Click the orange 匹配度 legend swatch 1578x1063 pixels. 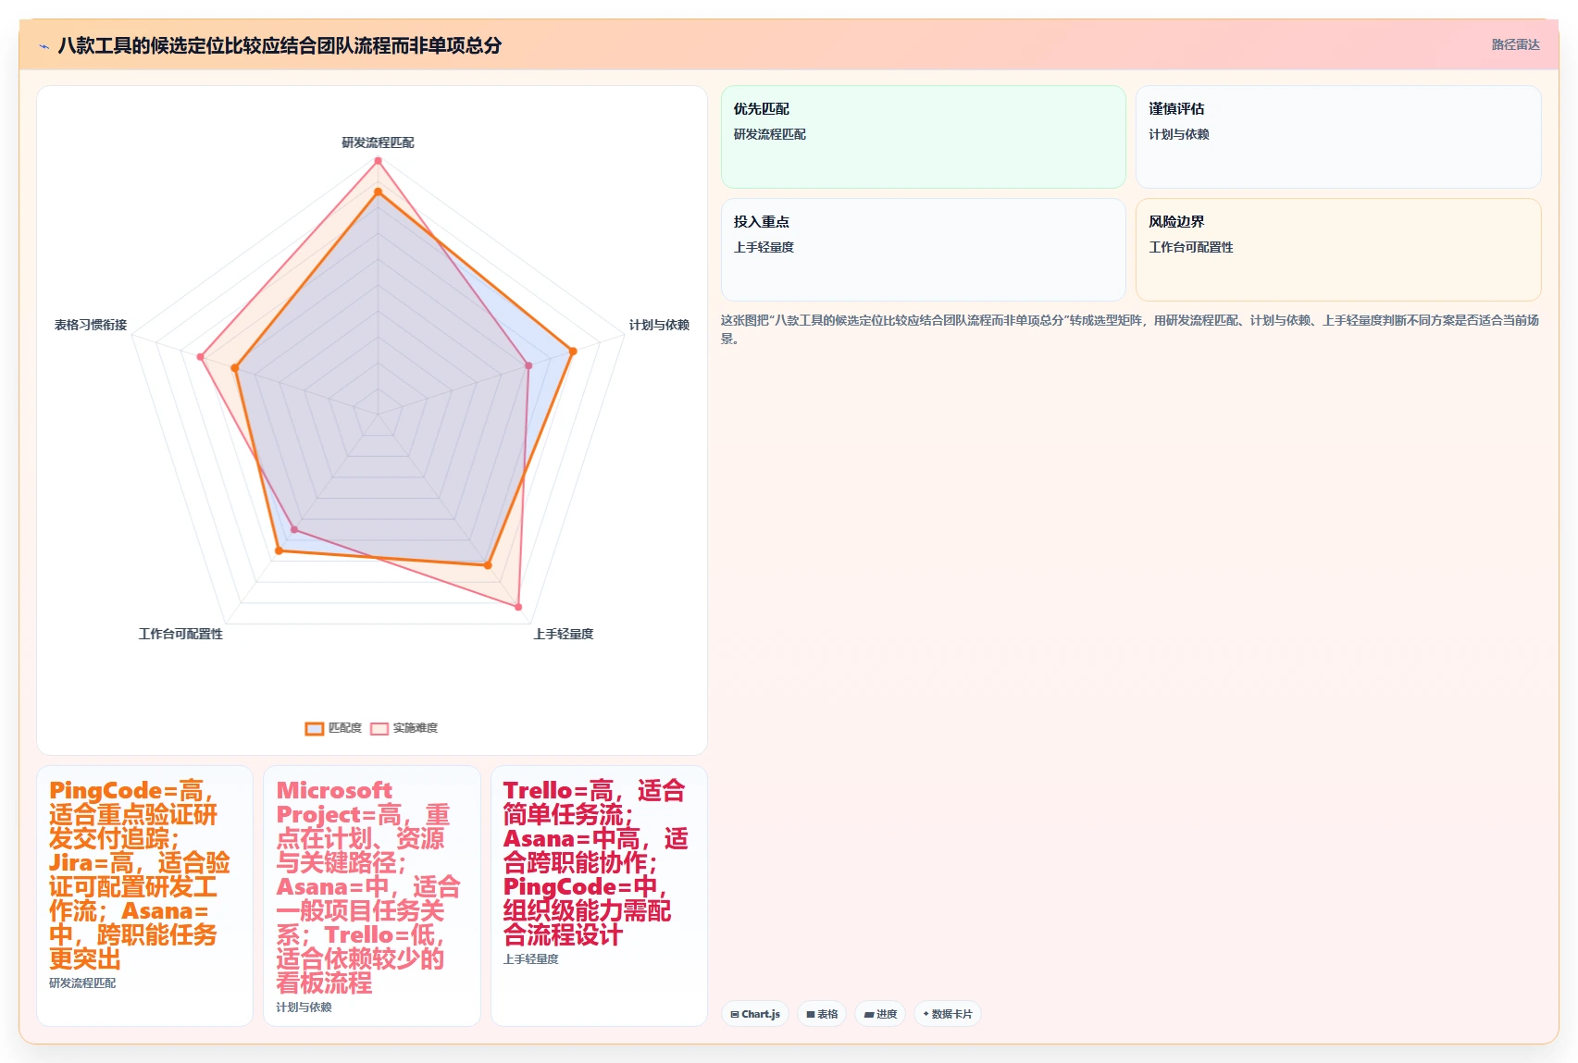click(315, 728)
